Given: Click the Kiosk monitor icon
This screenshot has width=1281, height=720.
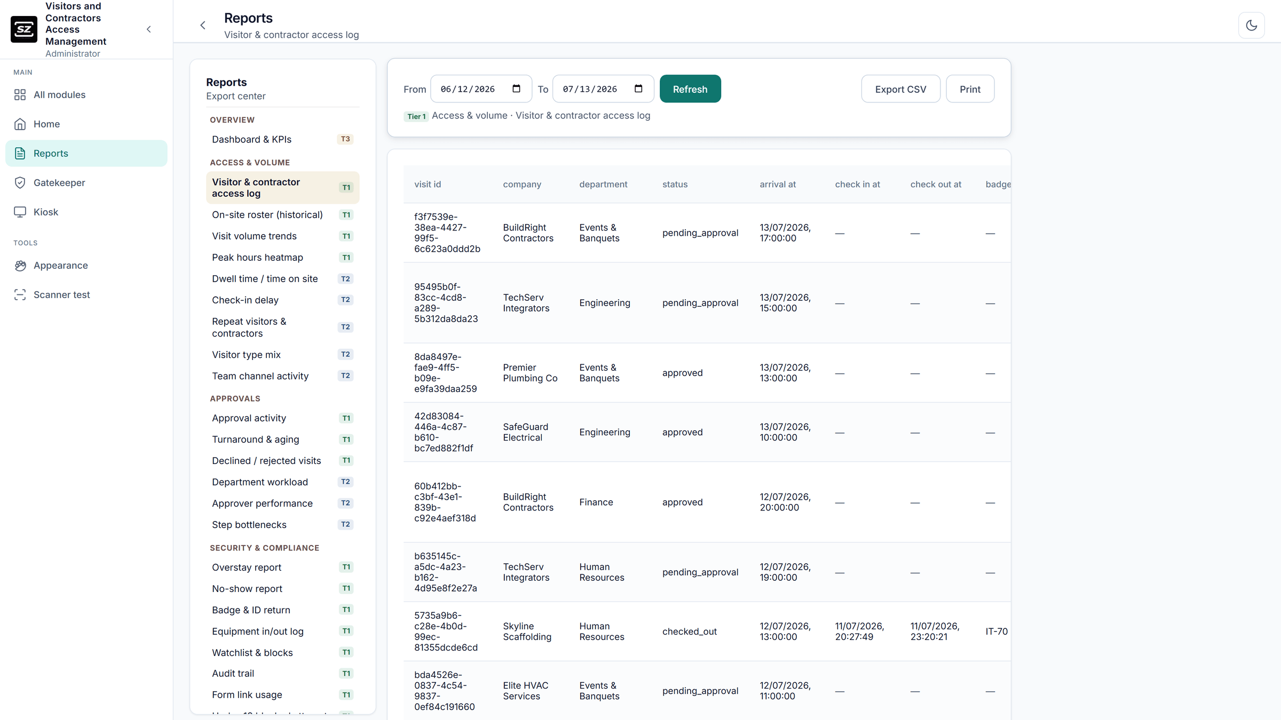Looking at the screenshot, I should [x=20, y=212].
